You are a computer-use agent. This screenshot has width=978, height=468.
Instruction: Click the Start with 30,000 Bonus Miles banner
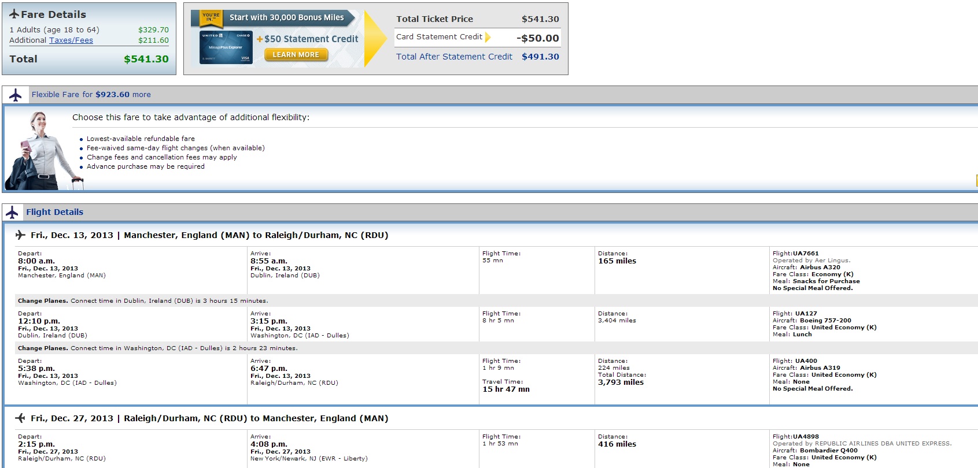click(286, 17)
